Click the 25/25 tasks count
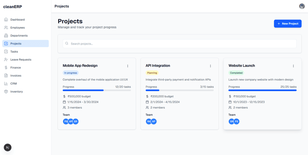 click(x=289, y=87)
